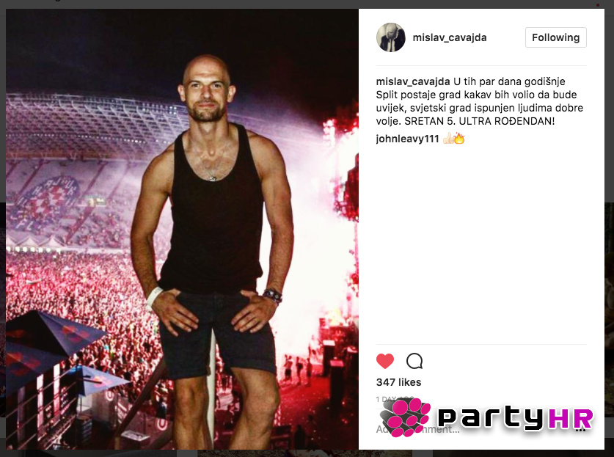Show who liked via 347 likes
614x457 pixels.
pyautogui.click(x=398, y=382)
